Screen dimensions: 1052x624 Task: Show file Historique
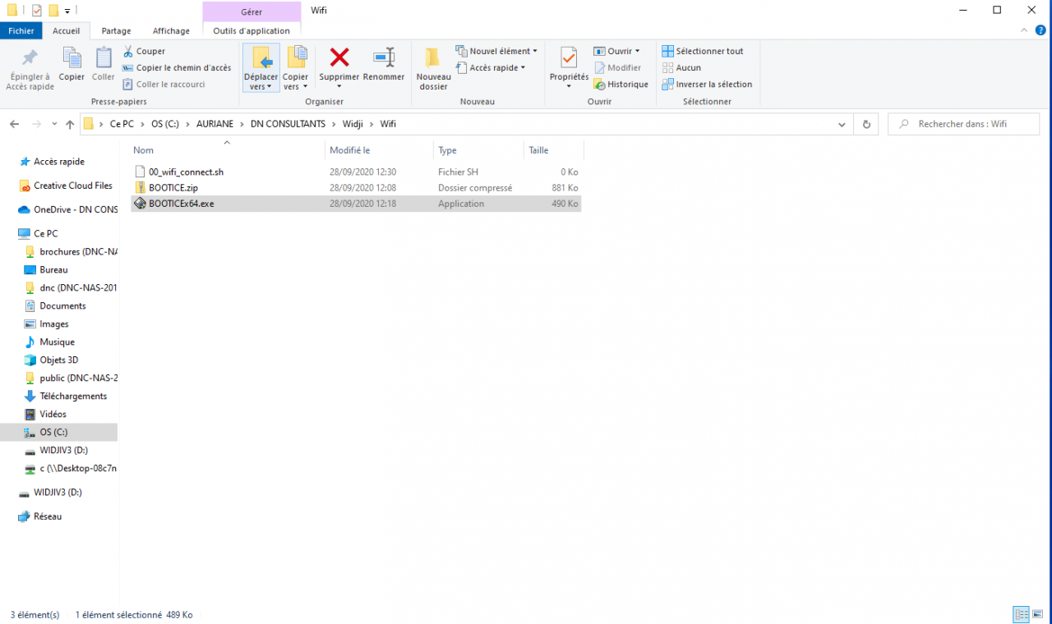click(621, 84)
